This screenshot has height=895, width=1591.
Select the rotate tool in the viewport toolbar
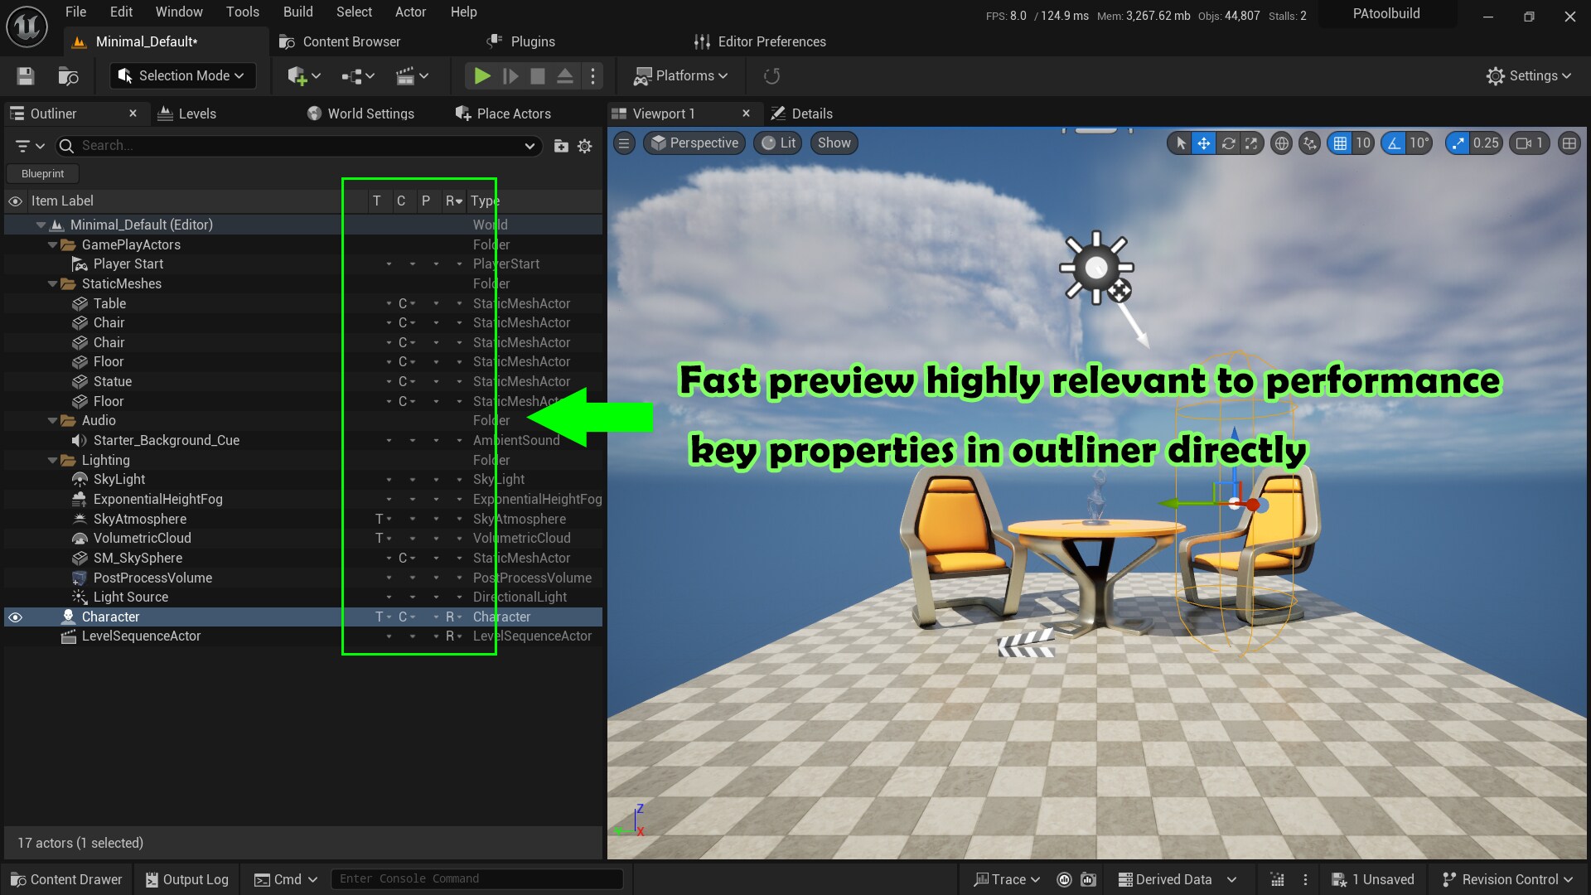(1228, 143)
